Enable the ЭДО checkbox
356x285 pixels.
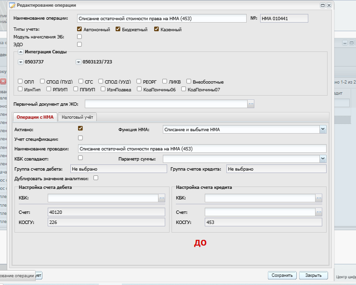[79, 44]
